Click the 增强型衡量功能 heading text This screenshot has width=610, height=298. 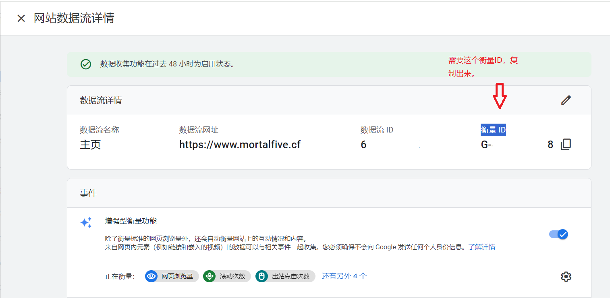(131, 221)
